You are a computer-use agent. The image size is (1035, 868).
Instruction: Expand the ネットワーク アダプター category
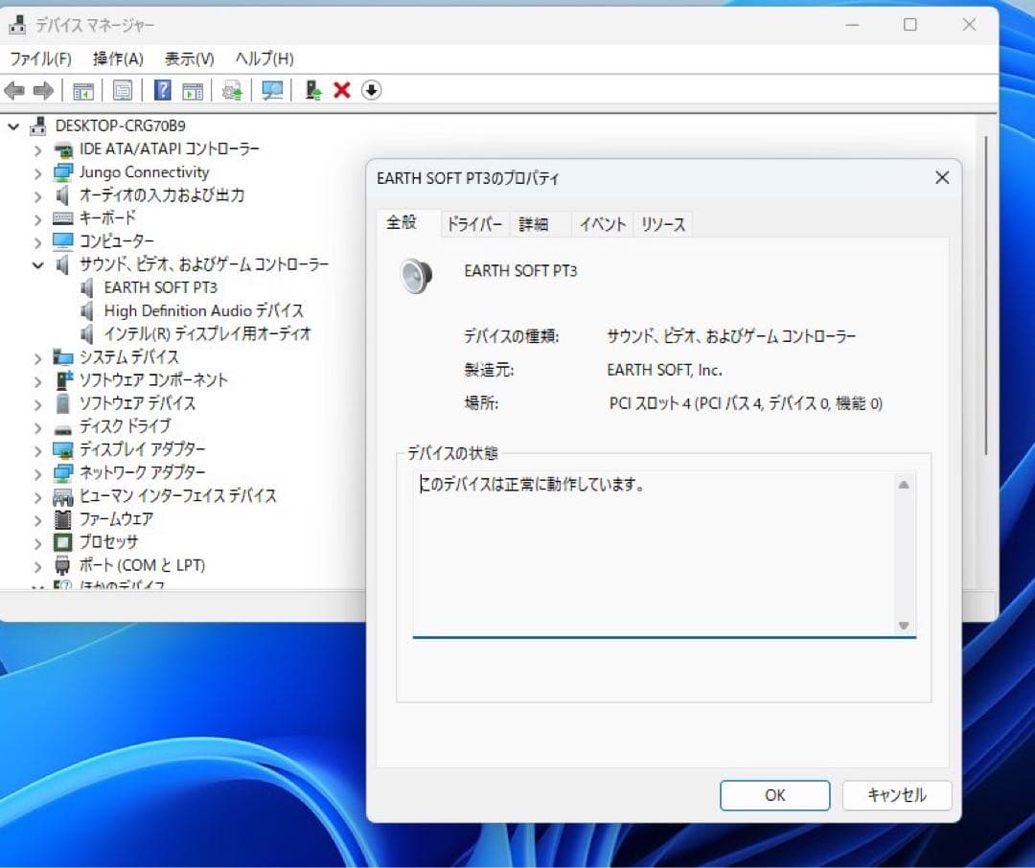36,472
